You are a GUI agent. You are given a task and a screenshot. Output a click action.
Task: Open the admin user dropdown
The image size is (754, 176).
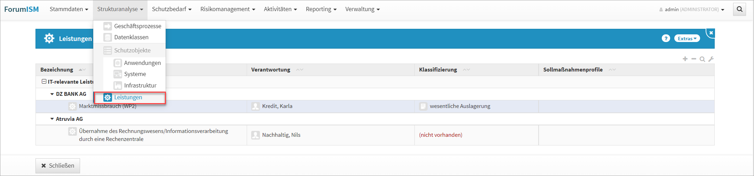[692, 9]
